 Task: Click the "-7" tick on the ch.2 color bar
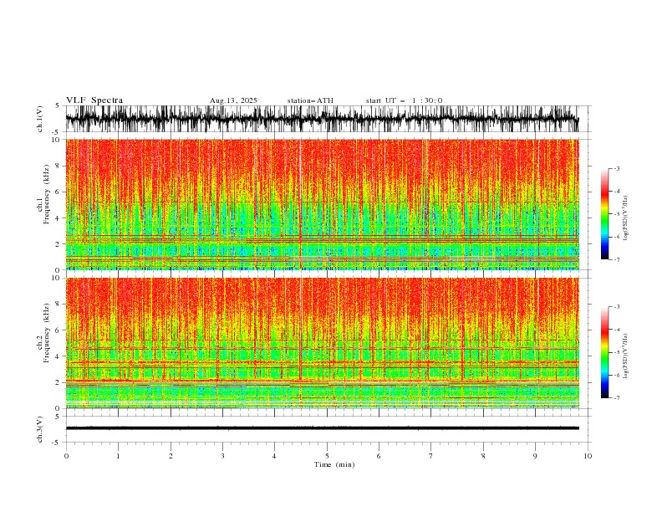(617, 397)
